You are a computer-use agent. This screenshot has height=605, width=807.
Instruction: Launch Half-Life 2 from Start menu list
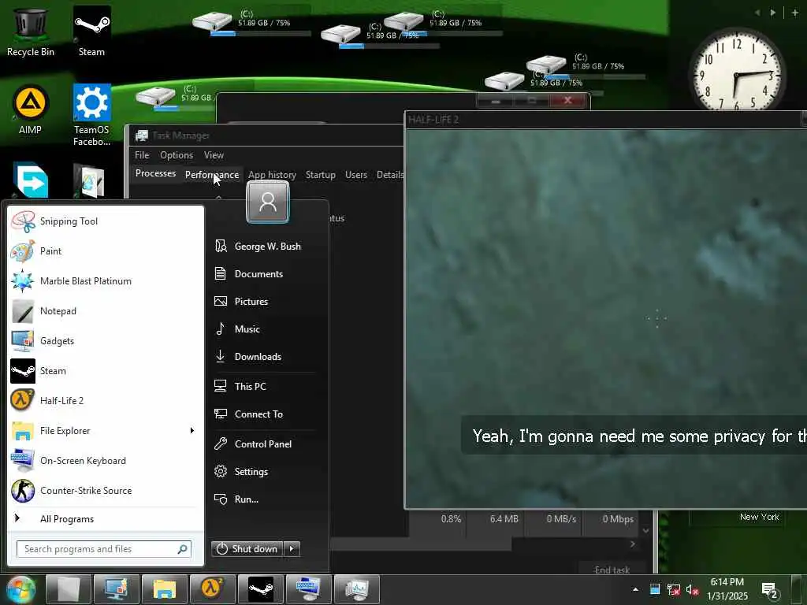tap(106, 401)
